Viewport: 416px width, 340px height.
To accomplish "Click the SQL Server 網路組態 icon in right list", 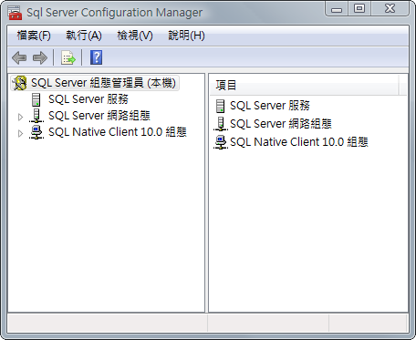I will tap(221, 124).
